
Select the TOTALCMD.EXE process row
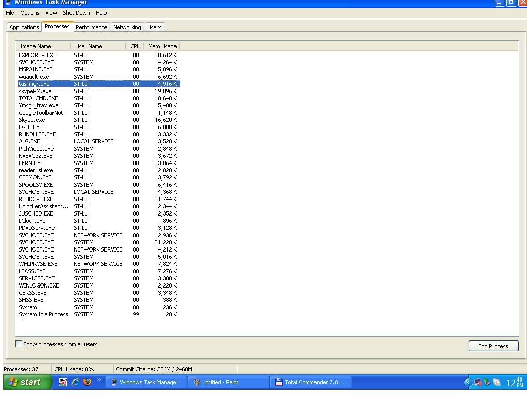pos(99,98)
